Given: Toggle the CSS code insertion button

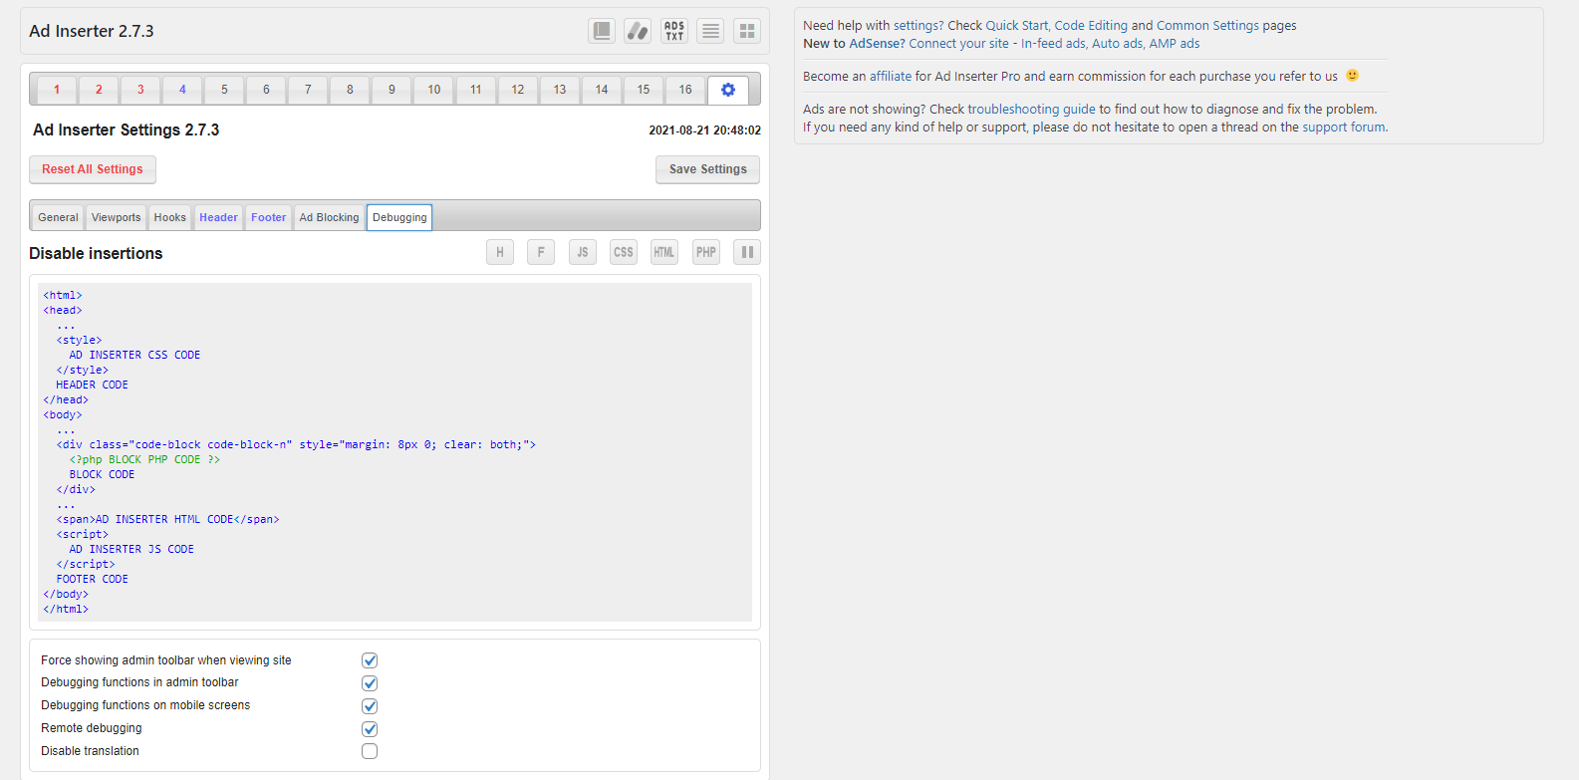Looking at the screenshot, I should point(624,252).
